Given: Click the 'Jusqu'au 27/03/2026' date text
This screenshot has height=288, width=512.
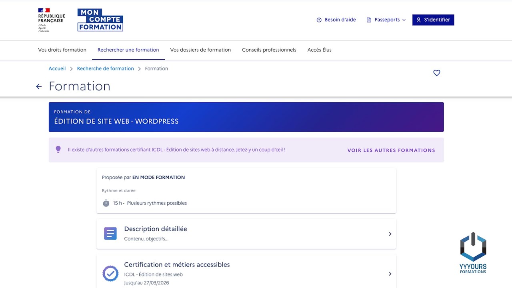Looking at the screenshot, I should coord(146,283).
